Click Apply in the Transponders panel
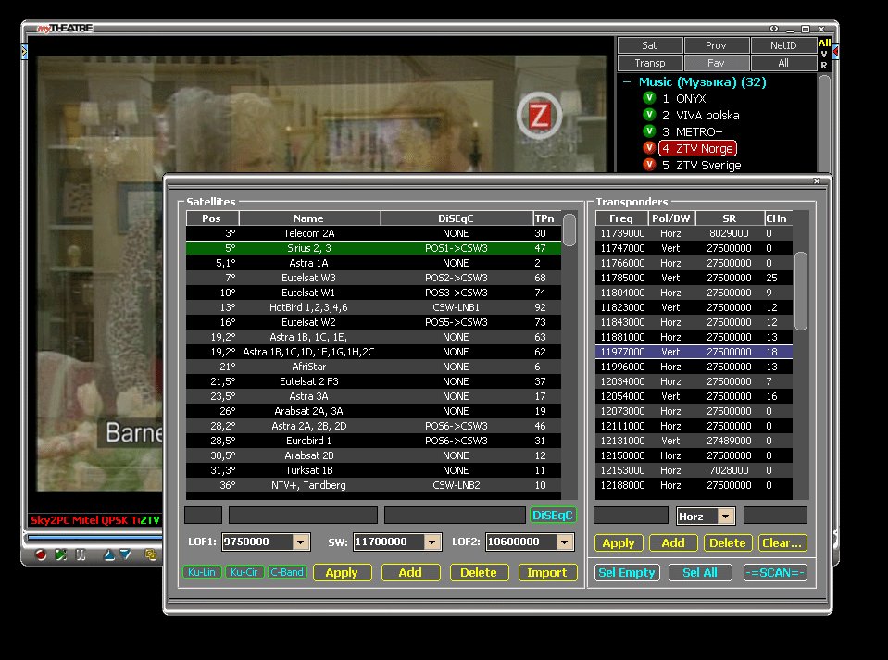This screenshot has width=888, height=660. tap(619, 542)
